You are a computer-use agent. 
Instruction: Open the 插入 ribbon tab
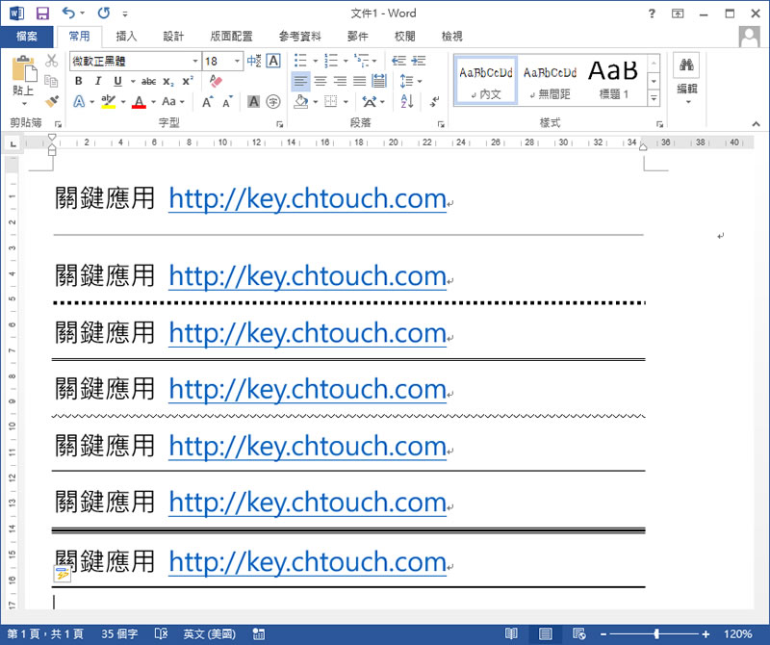126,37
